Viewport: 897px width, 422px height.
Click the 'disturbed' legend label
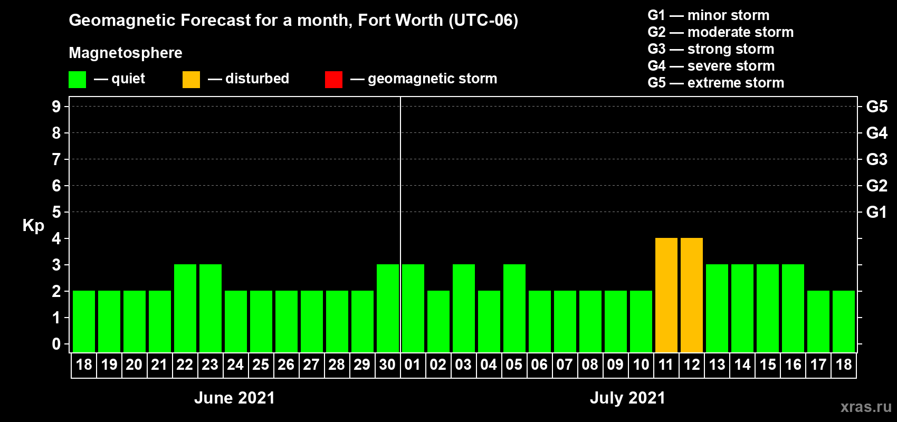coord(257,79)
